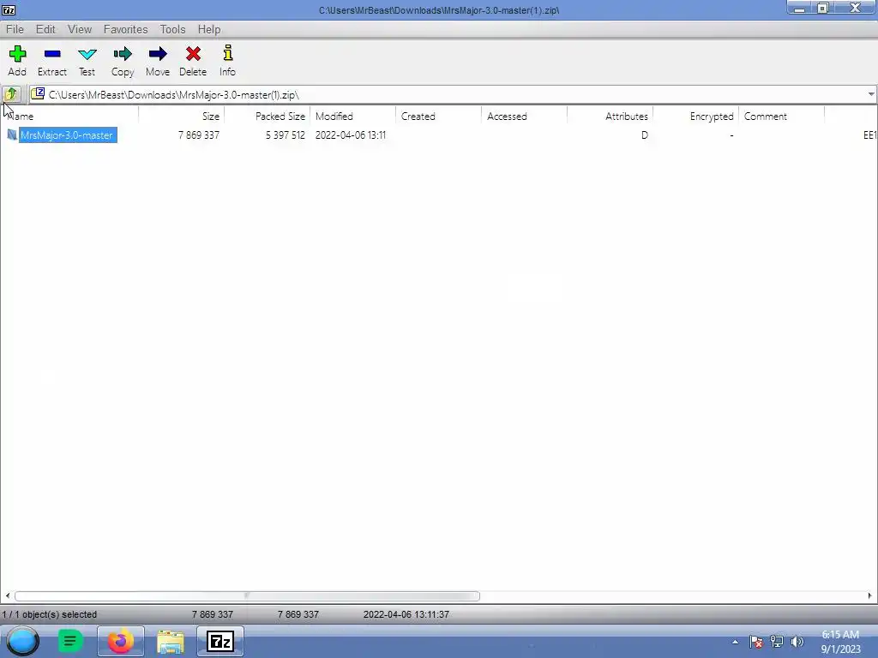Sort by the Accessed column header
The height and width of the screenshot is (658, 878).
coord(524,116)
